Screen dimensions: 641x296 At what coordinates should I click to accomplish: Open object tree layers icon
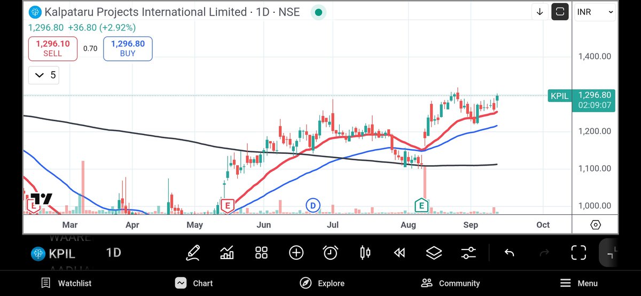point(434,252)
